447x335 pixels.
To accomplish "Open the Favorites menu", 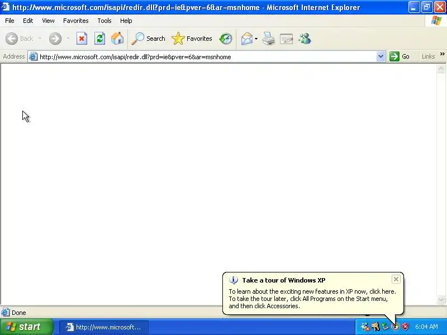I will coord(76,21).
